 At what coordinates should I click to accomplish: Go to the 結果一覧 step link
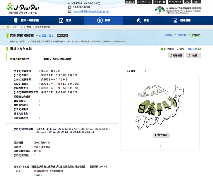point(182,35)
